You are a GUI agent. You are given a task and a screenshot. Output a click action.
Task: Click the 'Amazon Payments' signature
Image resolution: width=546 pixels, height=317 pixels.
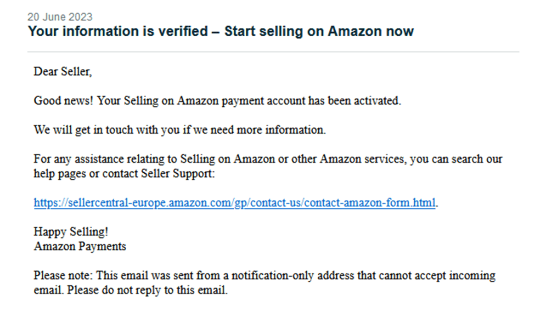(x=80, y=246)
